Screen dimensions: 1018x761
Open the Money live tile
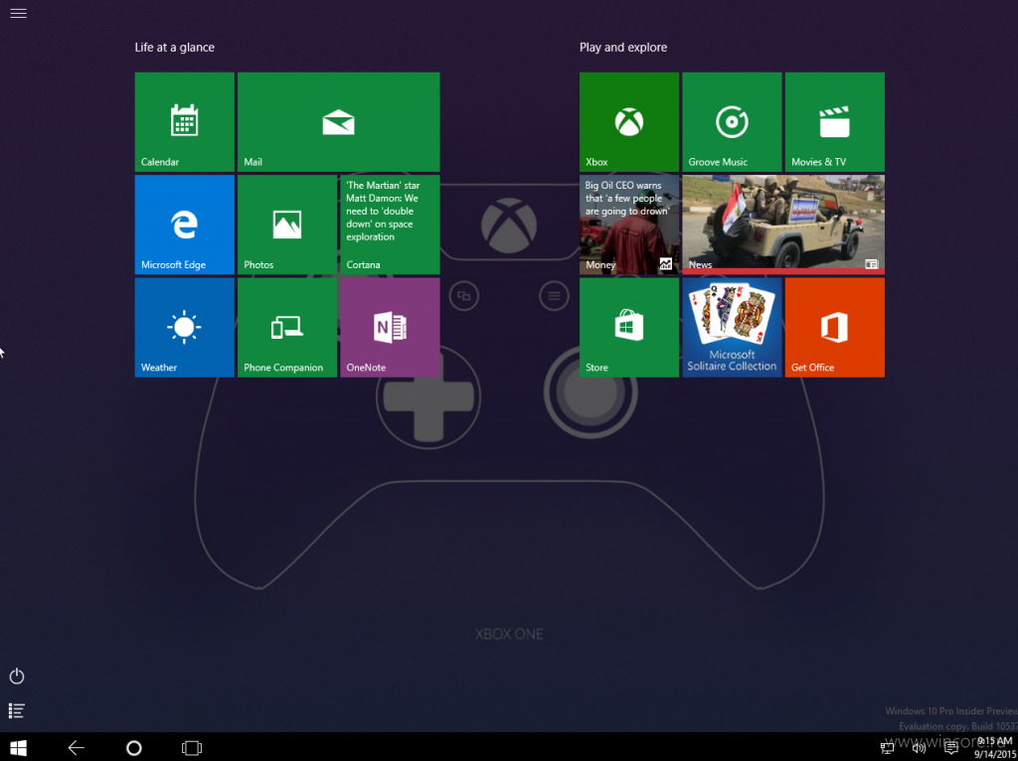(629, 225)
